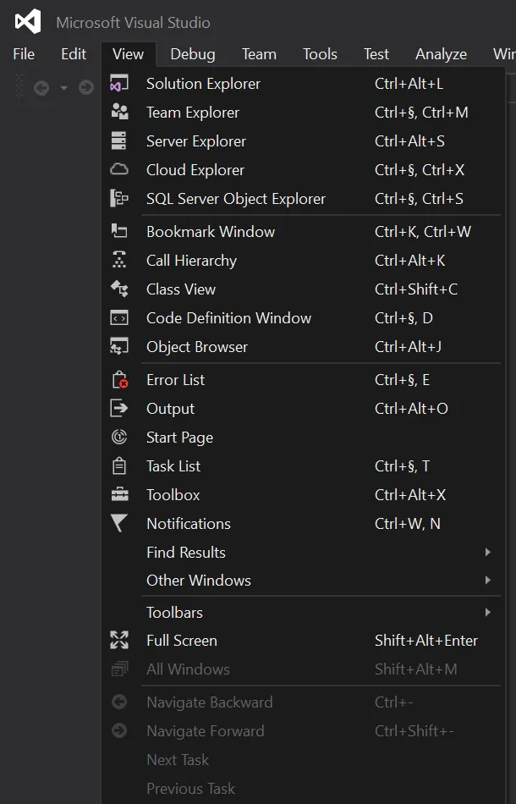This screenshot has height=804, width=516.
Task: Click the Bookmark Window icon
Action: click(119, 231)
